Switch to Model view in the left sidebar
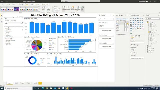The width and height of the screenshot is (160, 90). (x=2, y=22)
